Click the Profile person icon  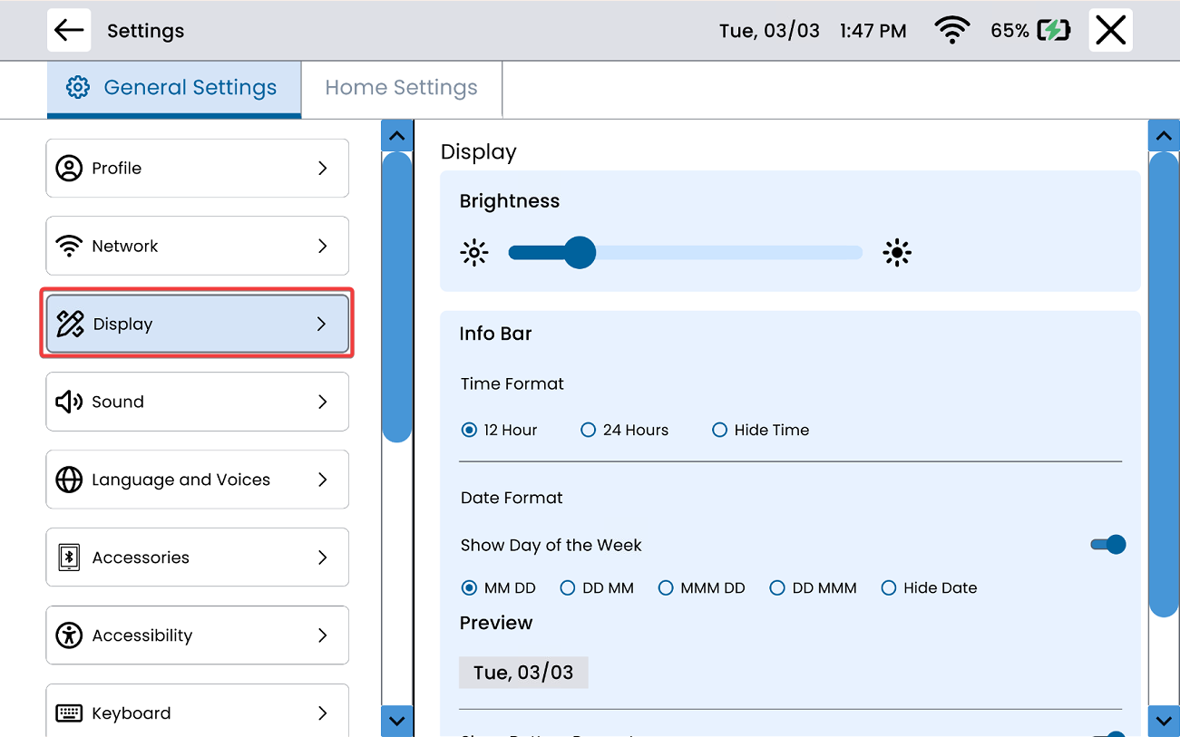[x=69, y=168]
